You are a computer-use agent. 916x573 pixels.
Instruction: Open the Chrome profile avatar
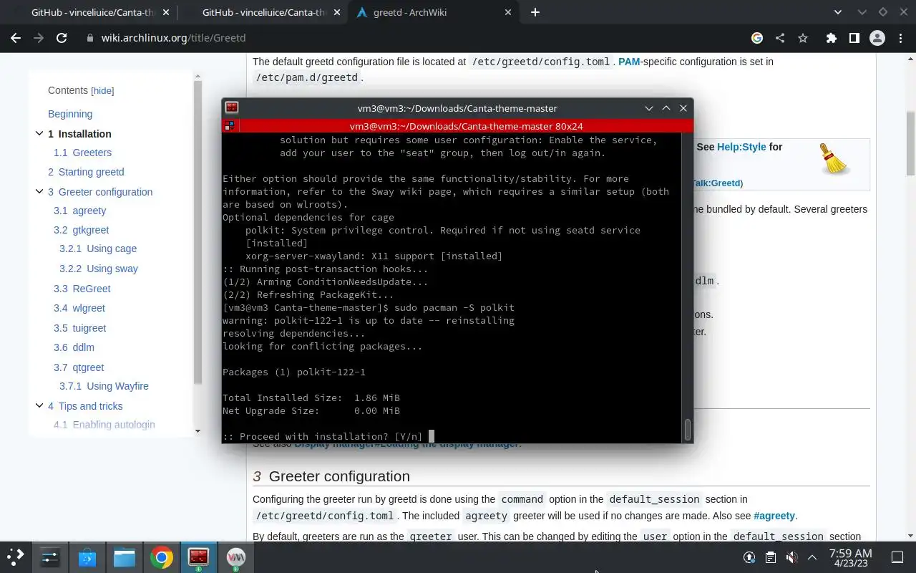(877, 38)
